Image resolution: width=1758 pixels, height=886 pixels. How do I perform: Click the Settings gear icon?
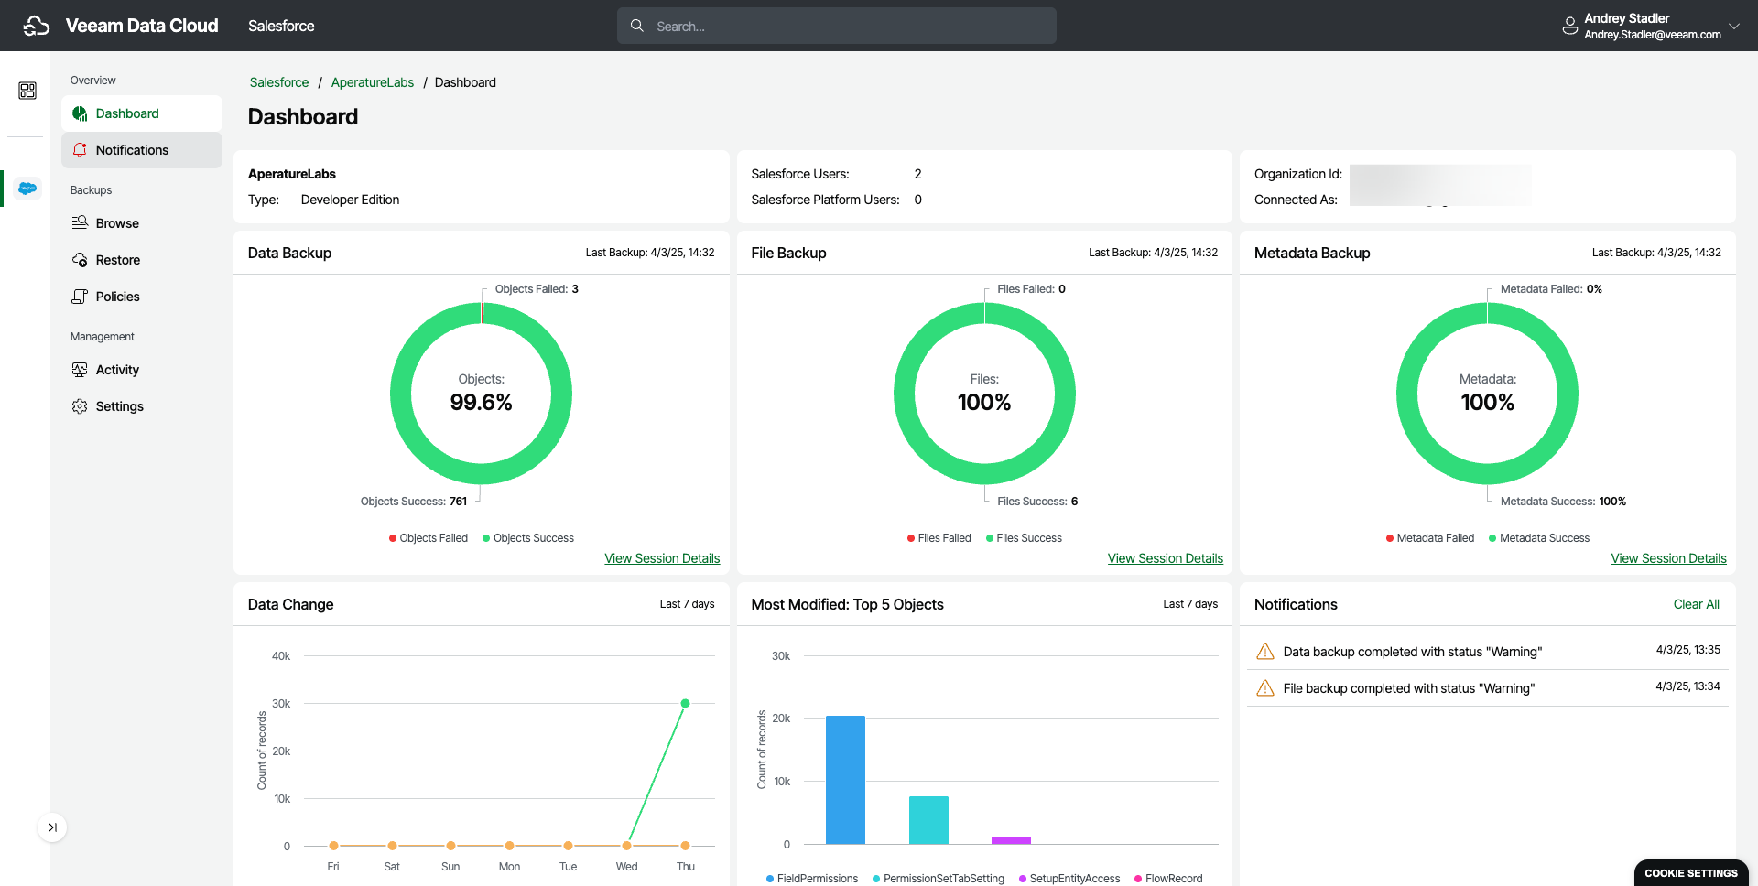[x=81, y=406]
